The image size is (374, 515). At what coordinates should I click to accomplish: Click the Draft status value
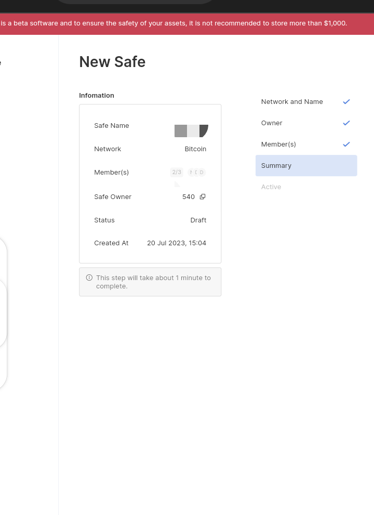tap(198, 220)
